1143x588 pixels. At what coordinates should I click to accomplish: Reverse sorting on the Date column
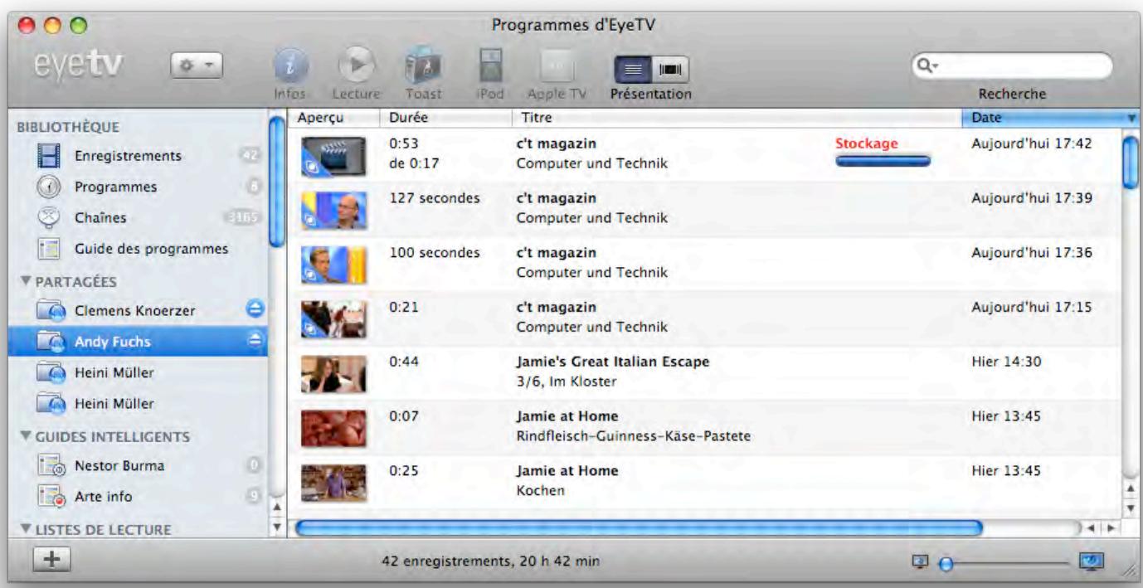click(995, 116)
